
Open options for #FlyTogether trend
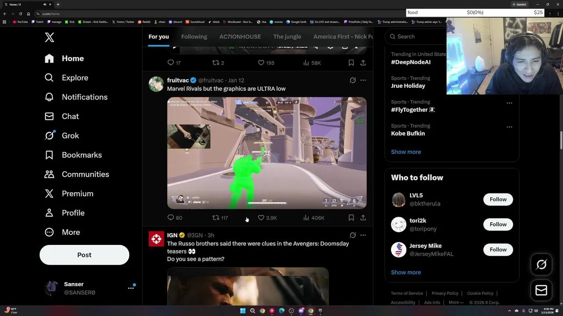509,103
